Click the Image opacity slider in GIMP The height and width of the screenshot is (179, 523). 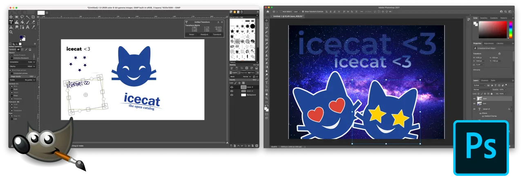(24, 76)
